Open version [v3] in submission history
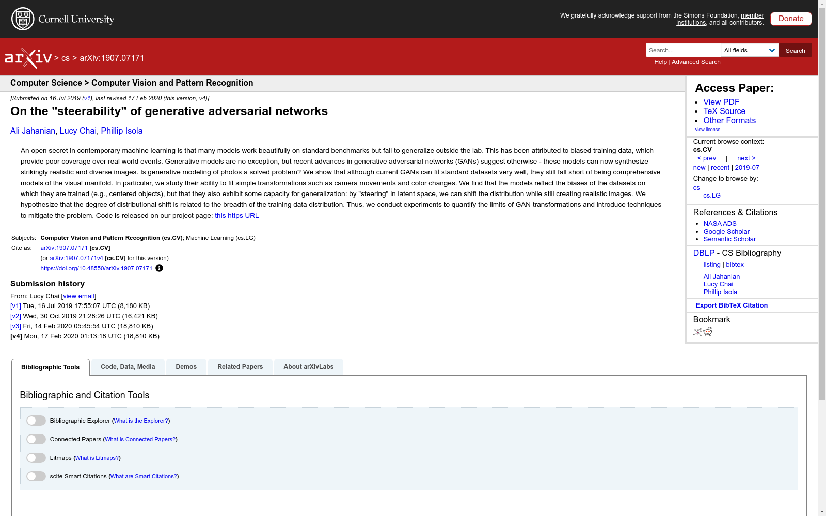This screenshot has width=826, height=516. pyautogui.click(x=15, y=326)
